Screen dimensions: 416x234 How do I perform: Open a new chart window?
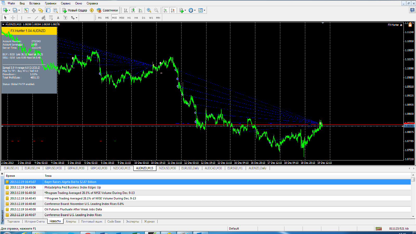pyautogui.click(x=5, y=10)
